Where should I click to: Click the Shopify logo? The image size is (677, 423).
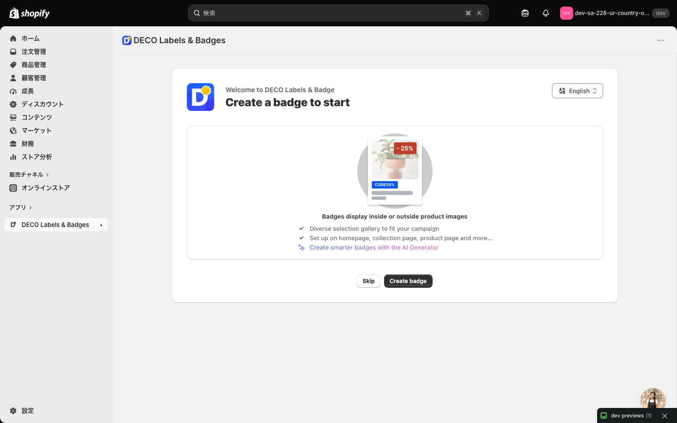coord(30,13)
